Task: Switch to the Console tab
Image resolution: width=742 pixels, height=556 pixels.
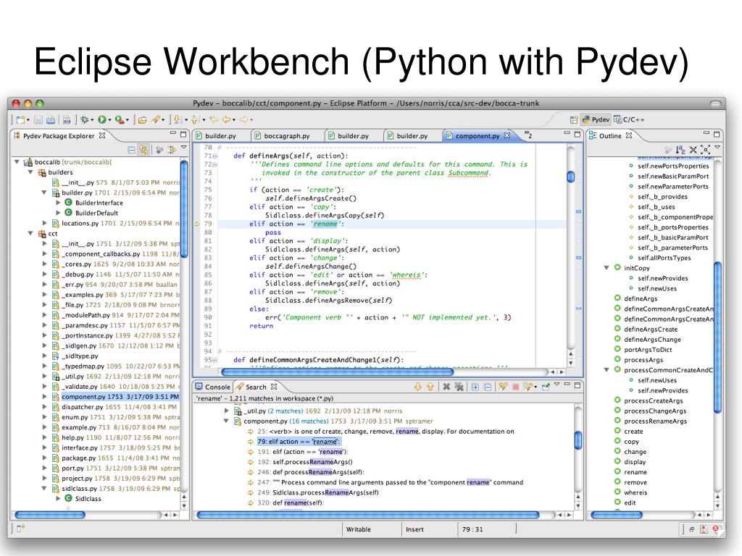Action: click(x=213, y=387)
